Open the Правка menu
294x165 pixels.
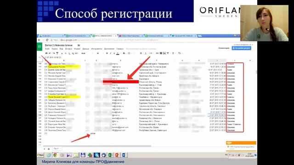(x=54, y=49)
